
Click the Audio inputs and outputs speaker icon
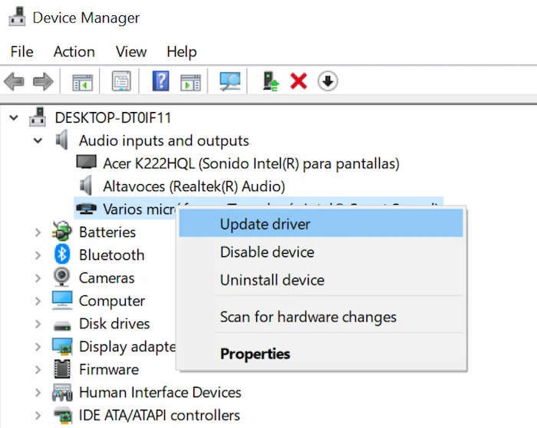(x=62, y=140)
